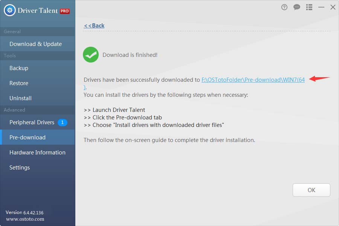Visit www.ostoto.com link

[25, 219]
